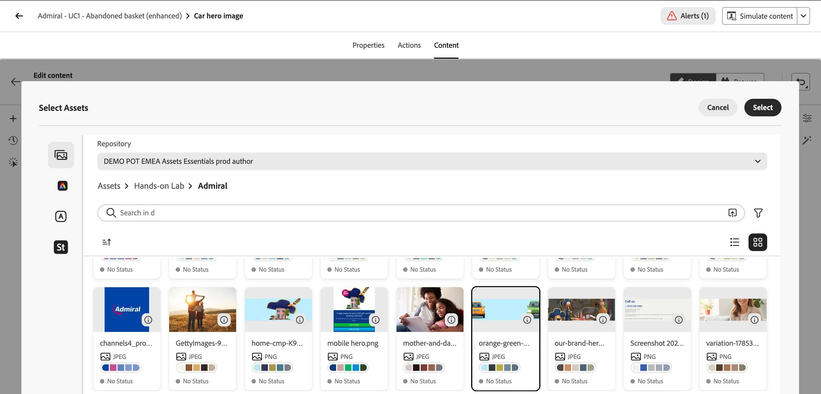The height and width of the screenshot is (394, 821).
Task: Show info for home-cmp-K9 asset
Action: [300, 320]
